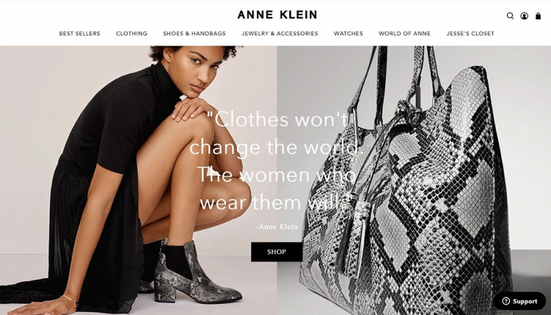Expand the World of Anne menu
Viewport: 551px width, 315px height.
click(404, 33)
